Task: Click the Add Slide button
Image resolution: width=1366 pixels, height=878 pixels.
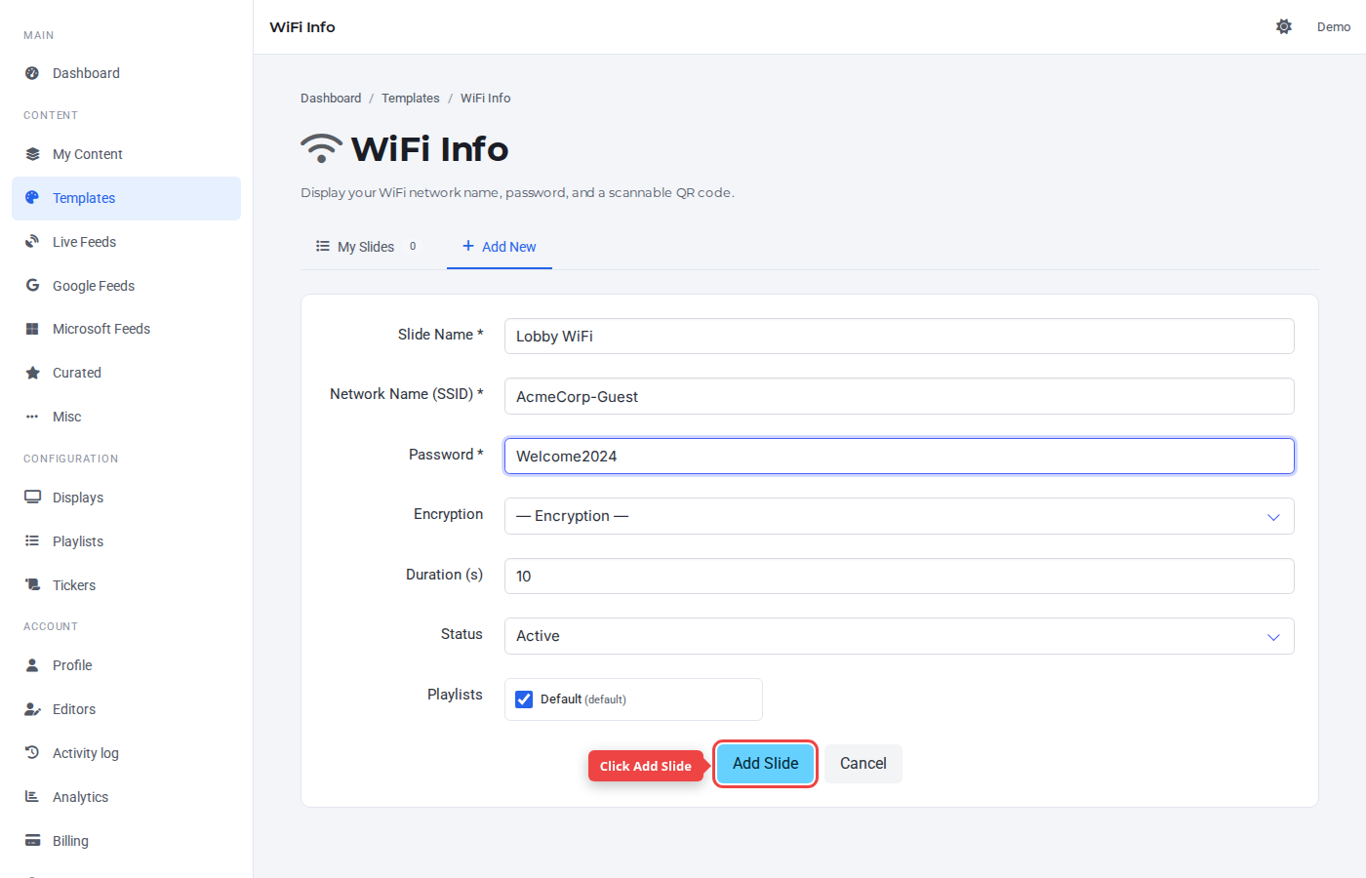Action: coord(766,764)
